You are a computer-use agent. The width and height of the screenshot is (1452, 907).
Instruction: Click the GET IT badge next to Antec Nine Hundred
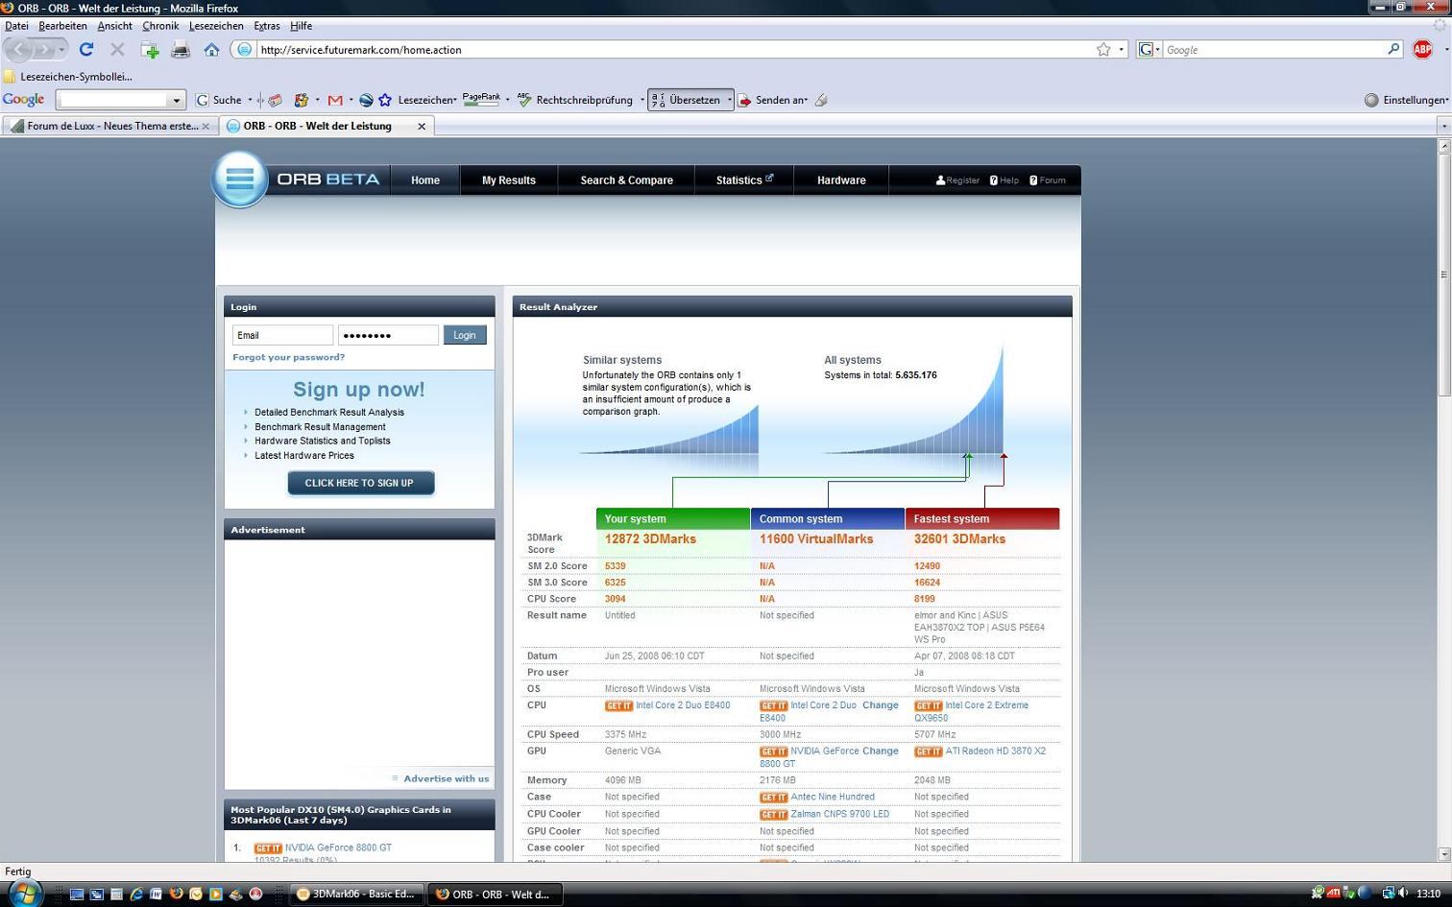pos(773,798)
